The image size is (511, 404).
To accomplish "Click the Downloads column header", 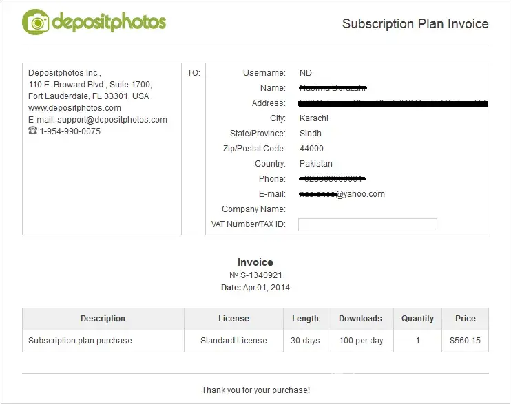I will pyautogui.click(x=360, y=319).
